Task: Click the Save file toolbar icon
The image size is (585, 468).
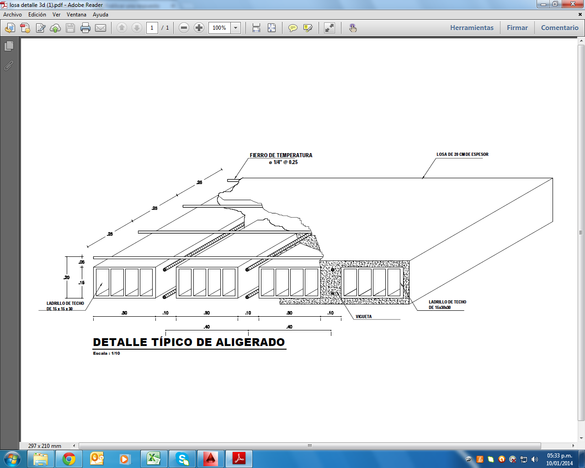Action: (x=70, y=28)
